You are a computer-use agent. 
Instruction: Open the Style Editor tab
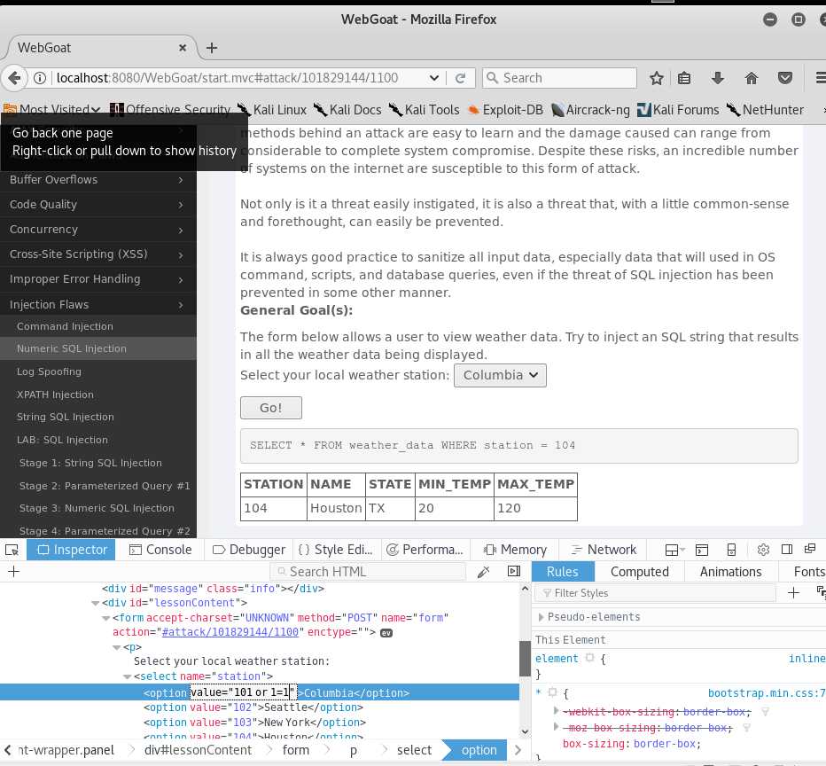pos(336,550)
